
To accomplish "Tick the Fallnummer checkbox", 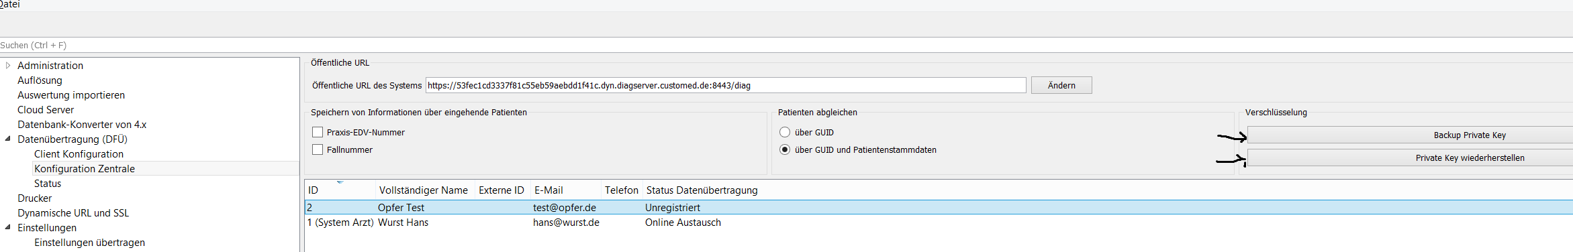I will point(318,149).
